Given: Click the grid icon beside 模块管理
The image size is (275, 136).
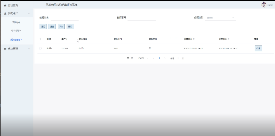Looking at the screenshot, I should pos(5,49).
